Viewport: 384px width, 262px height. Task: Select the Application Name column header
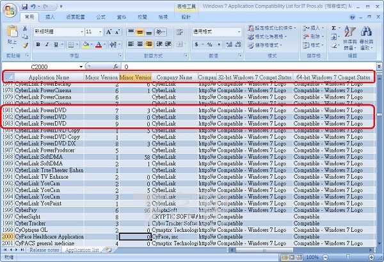(49, 78)
